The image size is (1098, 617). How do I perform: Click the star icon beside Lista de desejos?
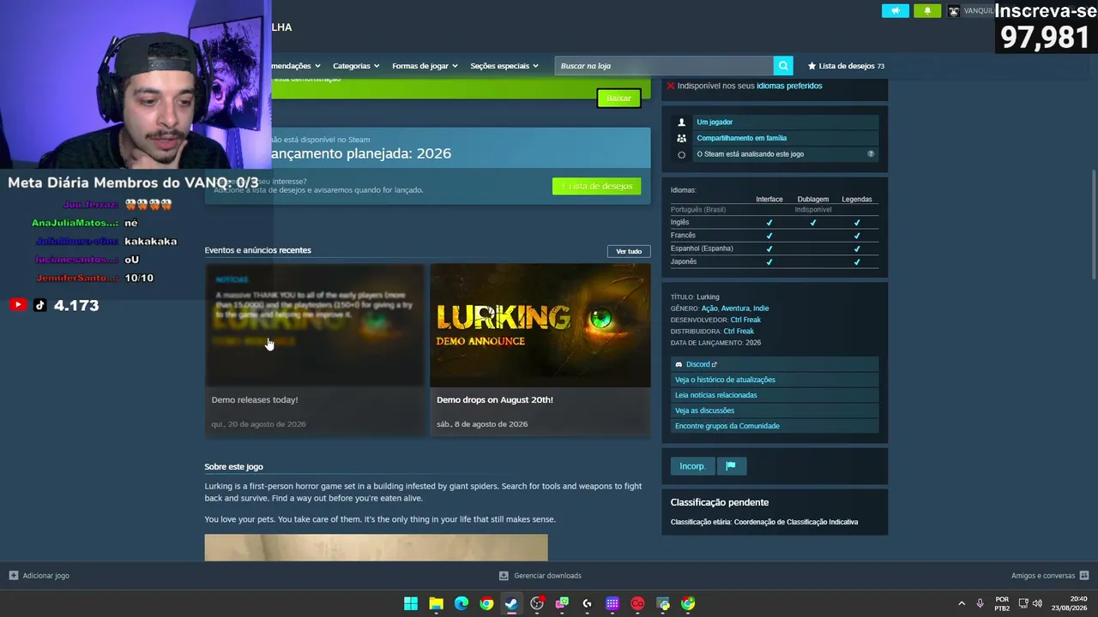click(x=811, y=66)
